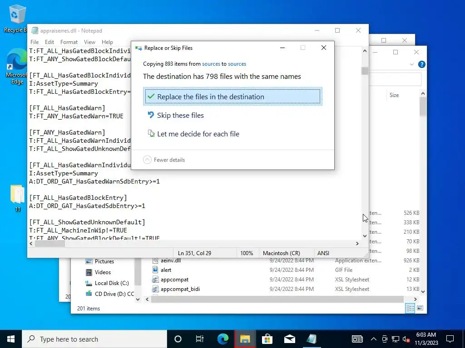The image size is (465, 348).
Task: Focus the taskbar search box
Action: point(94,339)
